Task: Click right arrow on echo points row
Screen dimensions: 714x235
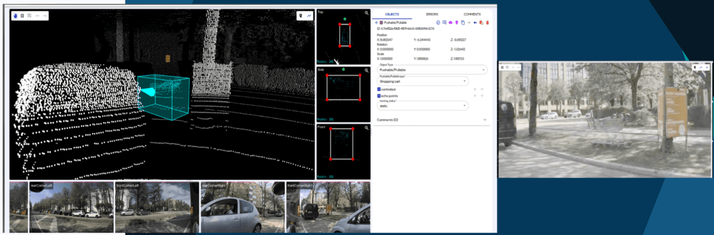Action: (x=482, y=96)
